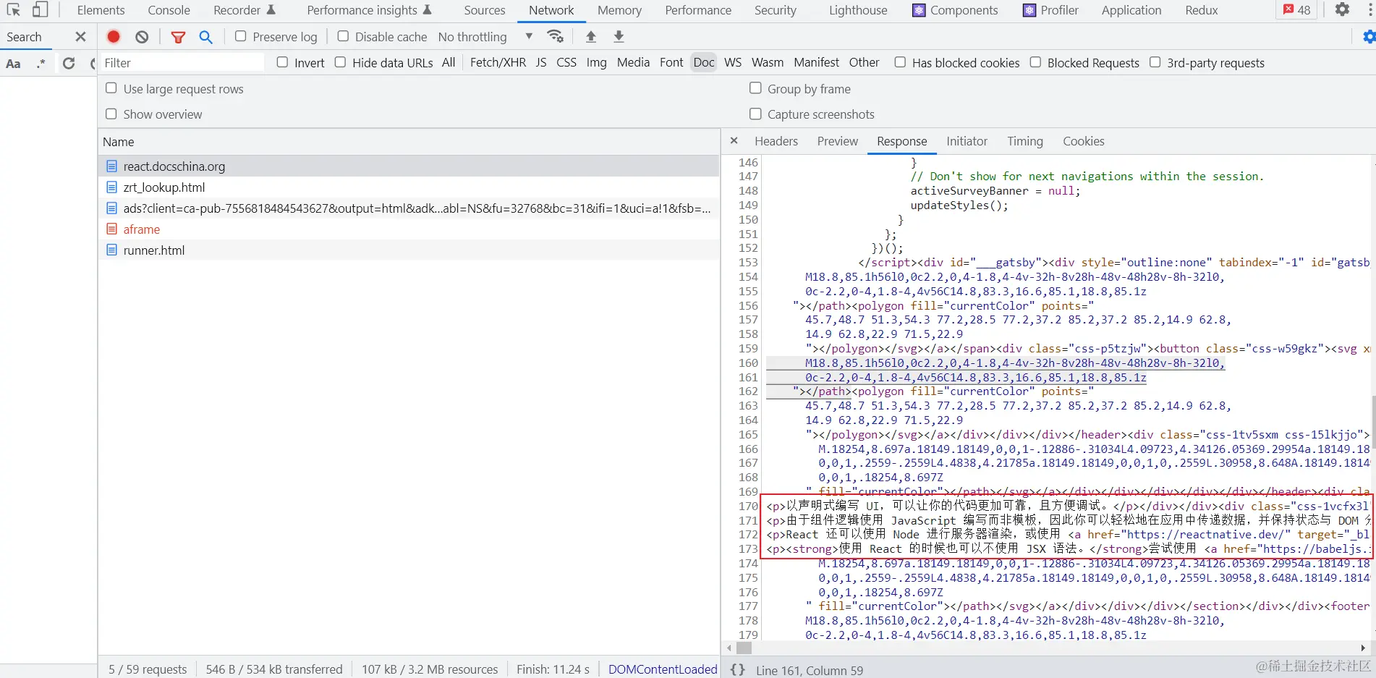Enable Disable cache checkbox
Viewport: 1376px width, 678px height.
pyautogui.click(x=343, y=36)
